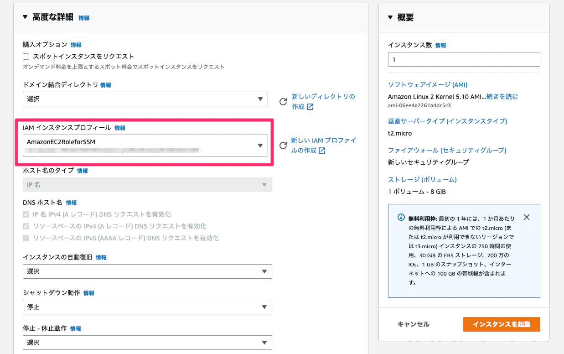564x354 pixels.
Task: Open 情報 link beside IAM インスタンスプロフィール
Action: 120,128
